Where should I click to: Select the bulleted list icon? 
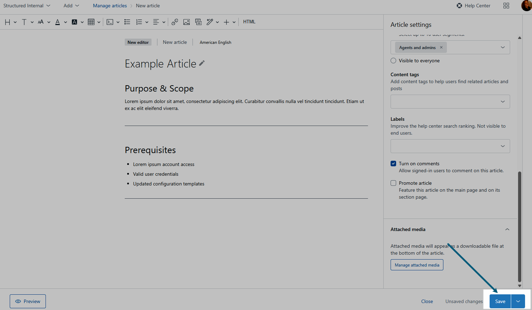pos(127,22)
